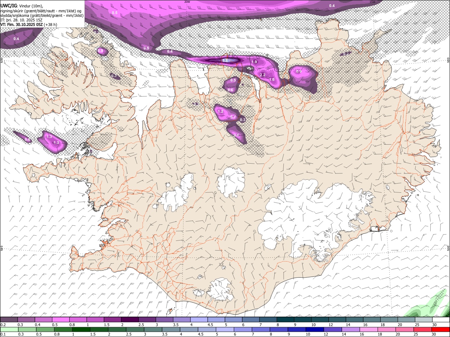Image resolution: width=450 pixels, height=337 pixels.
Task: Pick the 4.5 swatch in lower legend row
Action: tap(207, 329)
